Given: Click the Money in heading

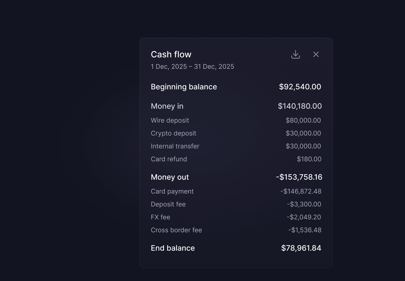Looking at the screenshot, I should tap(167, 106).
